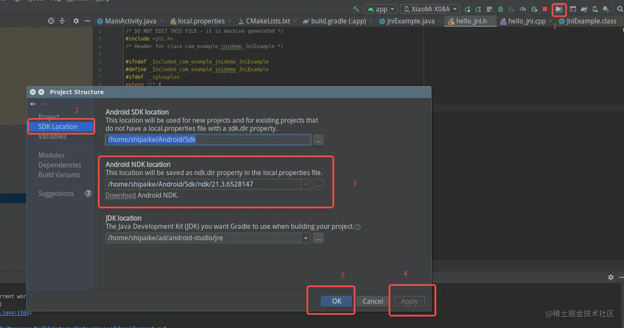
Task: Click the JDK location path field
Action: pos(203,238)
